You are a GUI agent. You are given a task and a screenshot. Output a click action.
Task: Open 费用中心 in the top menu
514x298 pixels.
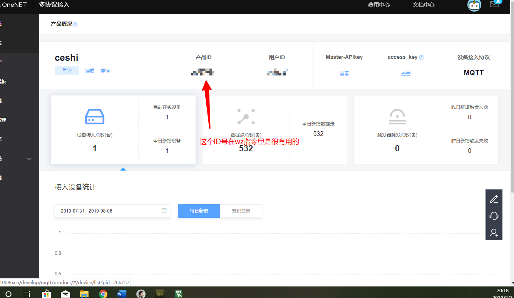click(x=378, y=5)
